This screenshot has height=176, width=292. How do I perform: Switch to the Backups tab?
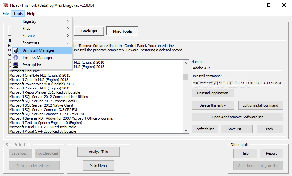(89, 31)
